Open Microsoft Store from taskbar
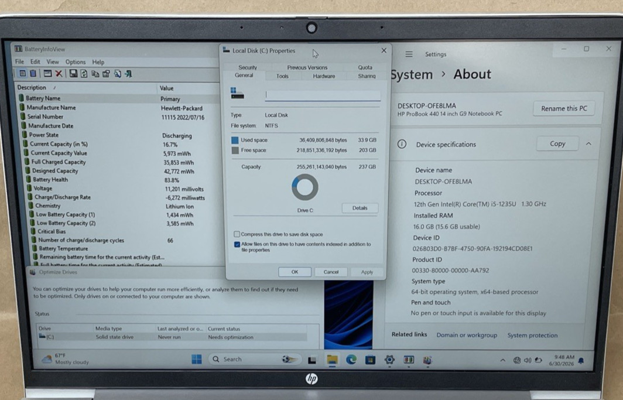The width and height of the screenshot is (623, 400). [x=370, y=360]
